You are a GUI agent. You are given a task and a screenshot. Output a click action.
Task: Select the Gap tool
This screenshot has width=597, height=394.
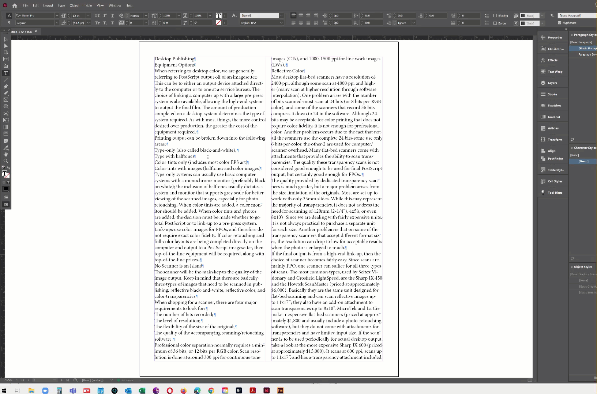pyautogui.click(x=5, y=59)
